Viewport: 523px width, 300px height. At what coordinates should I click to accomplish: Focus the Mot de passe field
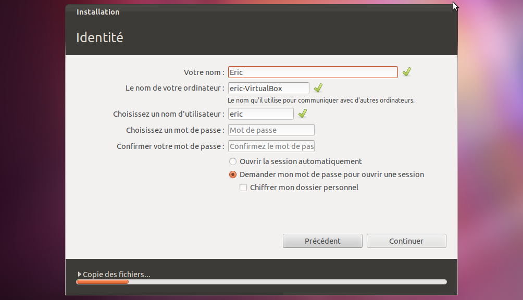coord(271,130)
